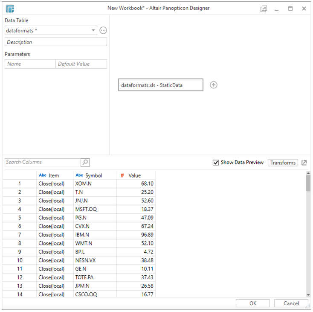Image resolution: width=313 pixels, height=312 pixels.
Task: Click the IBM.N symbol cell
Action: 95,235
